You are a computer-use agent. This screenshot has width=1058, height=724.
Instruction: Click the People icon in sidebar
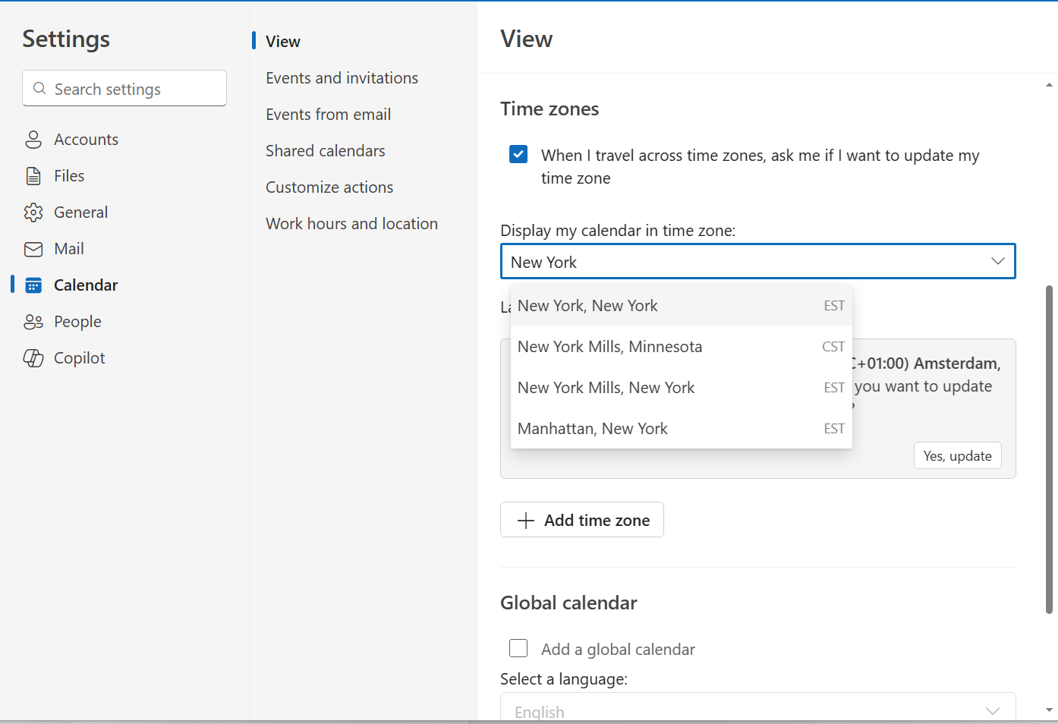[33, 322]
